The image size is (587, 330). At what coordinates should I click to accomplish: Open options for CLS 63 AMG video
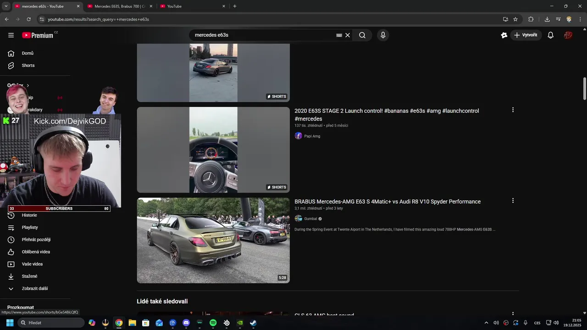[513, 314]
